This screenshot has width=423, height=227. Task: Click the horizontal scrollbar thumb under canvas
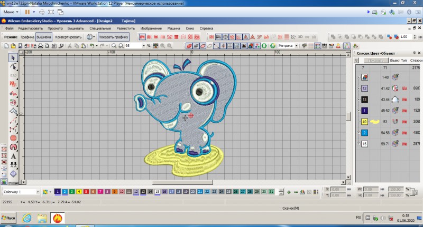pos(182,182)
